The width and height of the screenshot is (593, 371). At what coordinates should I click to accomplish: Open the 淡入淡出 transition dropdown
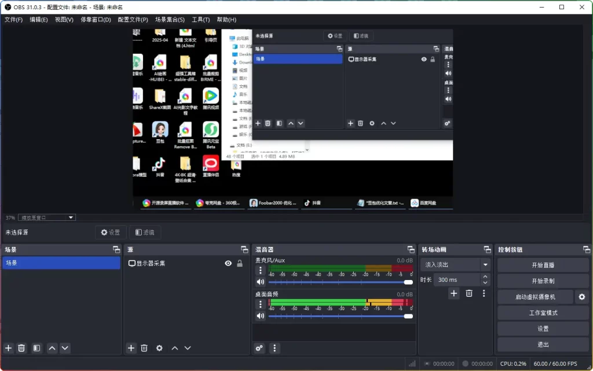click(x=455, y=264)
